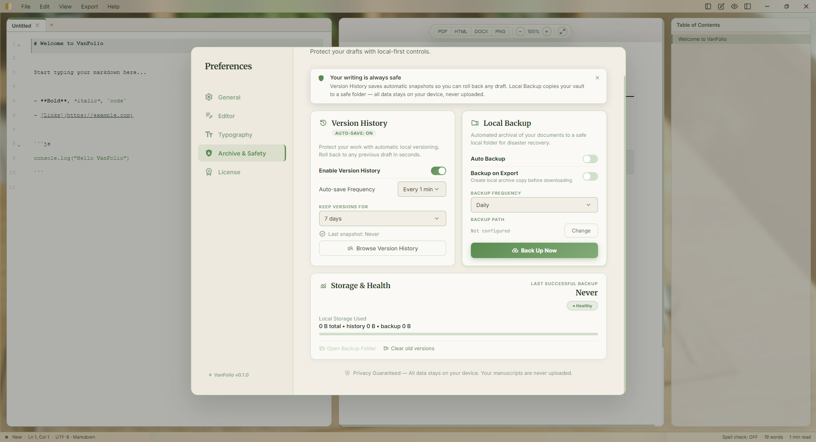This screenshot has width=816, height=442.
Task: Open fullscreen preview via expand icon
Action: click(563, 31)
